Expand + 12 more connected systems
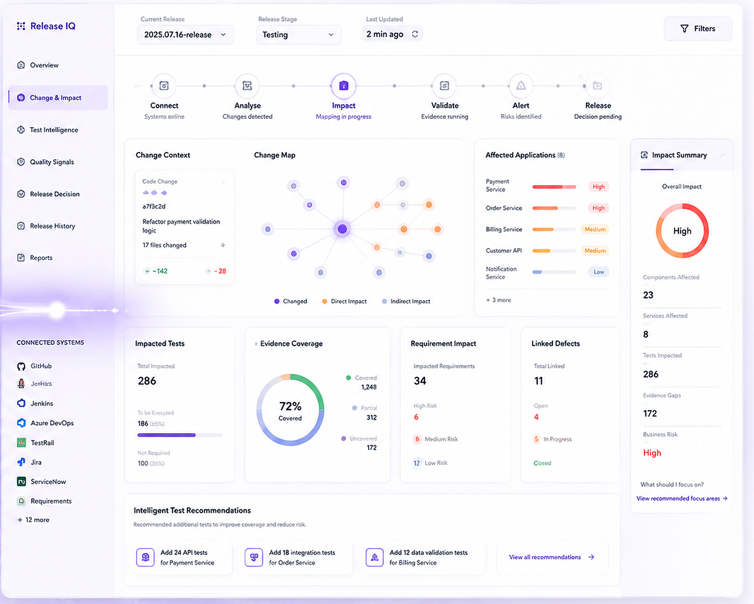Screen dimensions: 754x604 click(x=33, y=520)
